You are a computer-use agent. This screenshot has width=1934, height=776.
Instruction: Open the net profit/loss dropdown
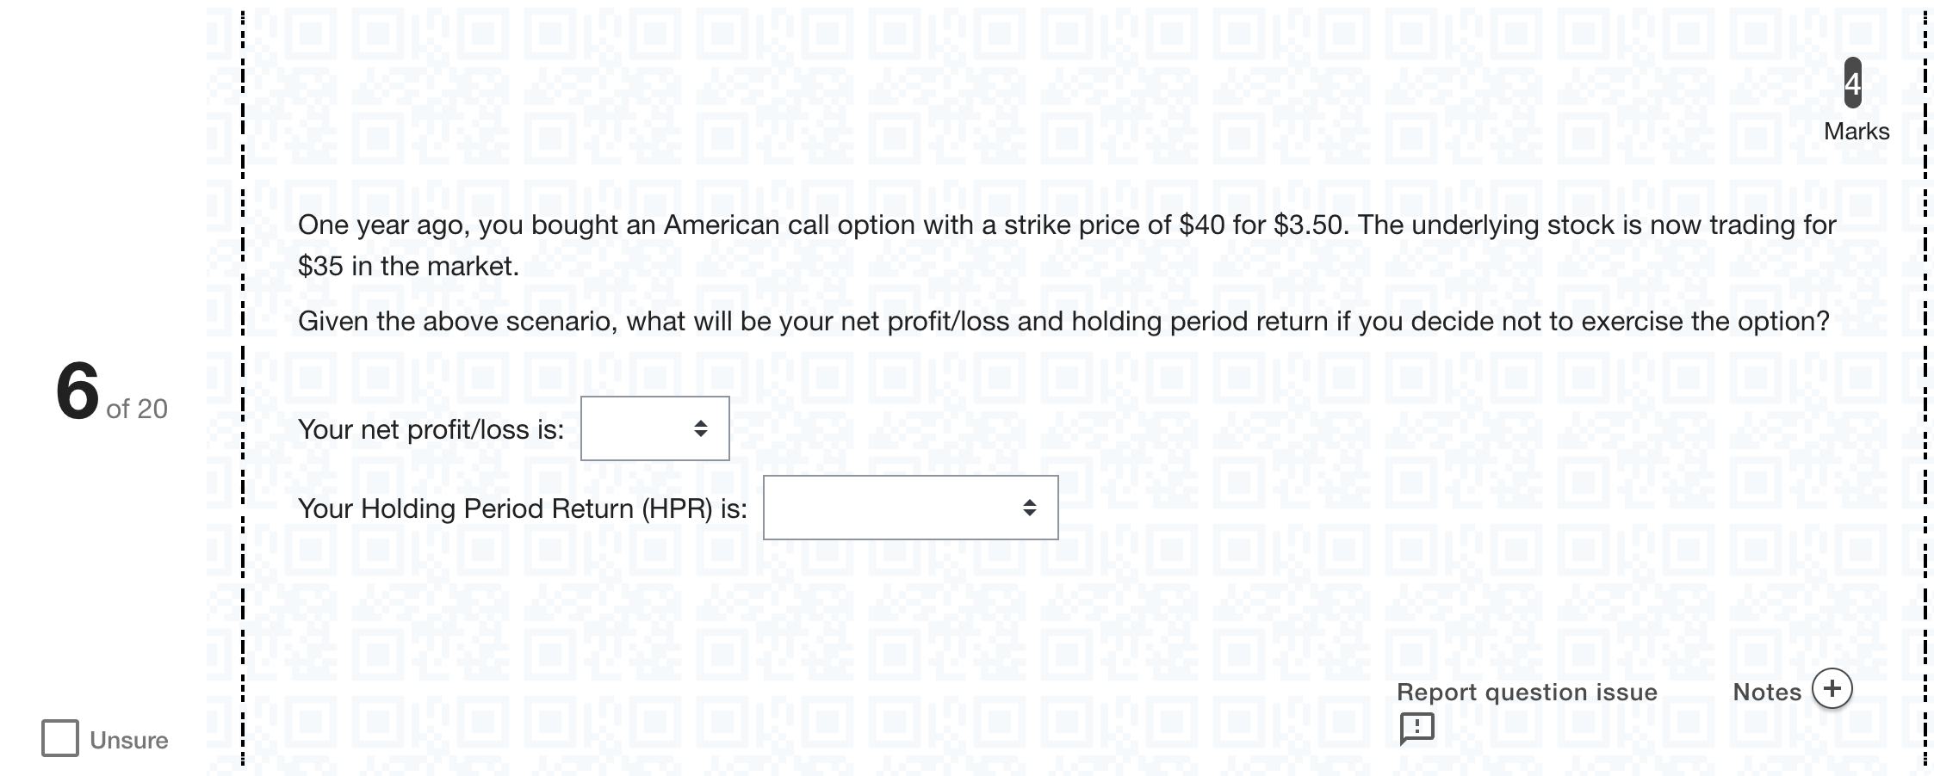point(655,428)
